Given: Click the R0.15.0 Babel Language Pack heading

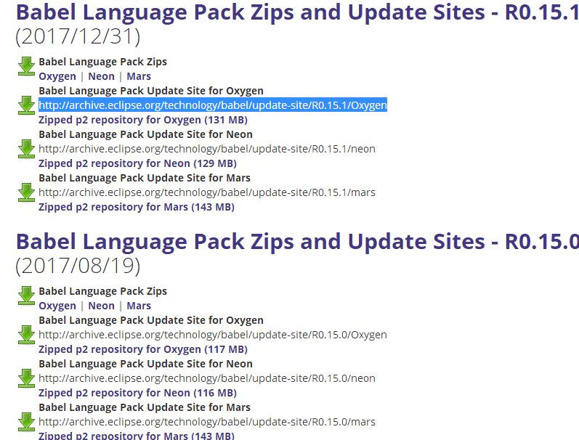Looking at the screenshot, I should [297, 242].
